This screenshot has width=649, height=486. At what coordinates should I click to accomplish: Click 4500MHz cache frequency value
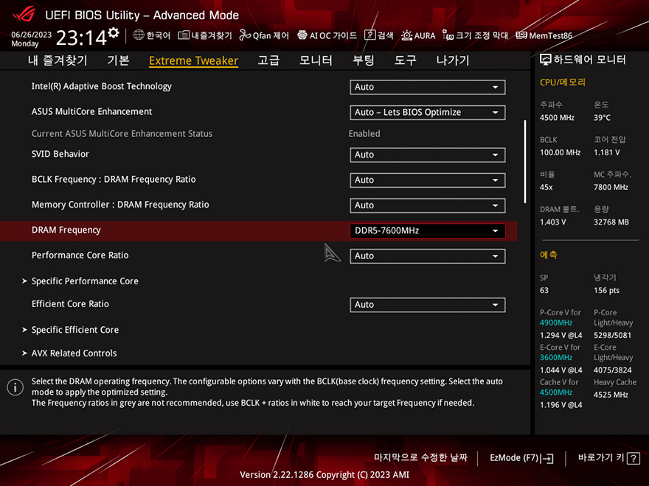556,392
